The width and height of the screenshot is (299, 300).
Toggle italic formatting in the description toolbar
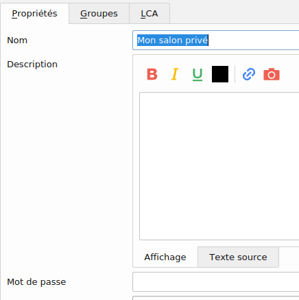click(175, 74)
